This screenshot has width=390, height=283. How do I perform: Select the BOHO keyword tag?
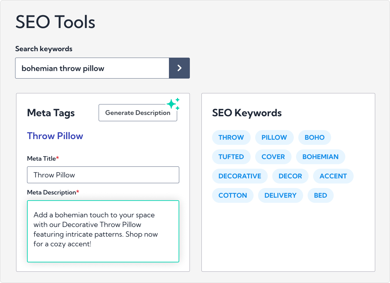314,137
